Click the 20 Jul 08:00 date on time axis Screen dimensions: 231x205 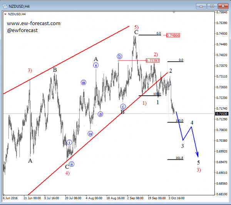click(x=73, y=198)
